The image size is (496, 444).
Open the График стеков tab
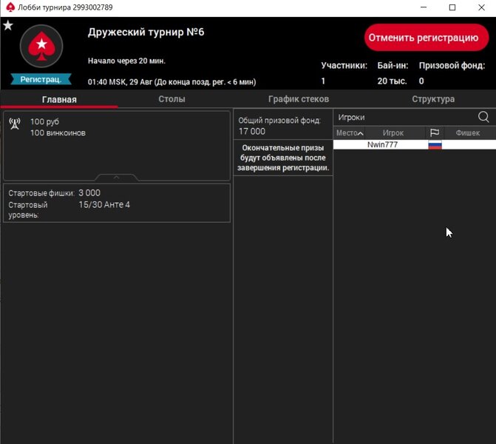tap(299, 99)
